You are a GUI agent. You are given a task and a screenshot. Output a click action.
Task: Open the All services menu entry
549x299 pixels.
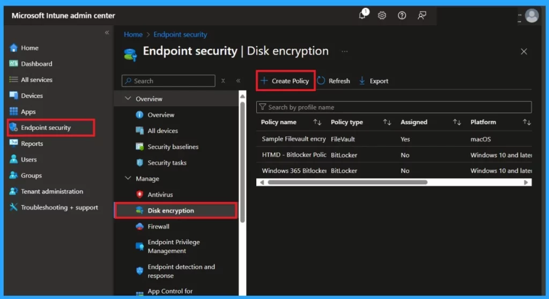pos(36,79)
